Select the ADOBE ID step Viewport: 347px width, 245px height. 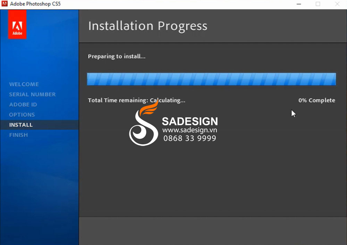[x=23, y=105]
